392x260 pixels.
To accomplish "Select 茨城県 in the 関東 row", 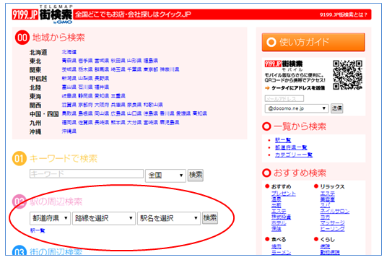I will coord(69,69).
